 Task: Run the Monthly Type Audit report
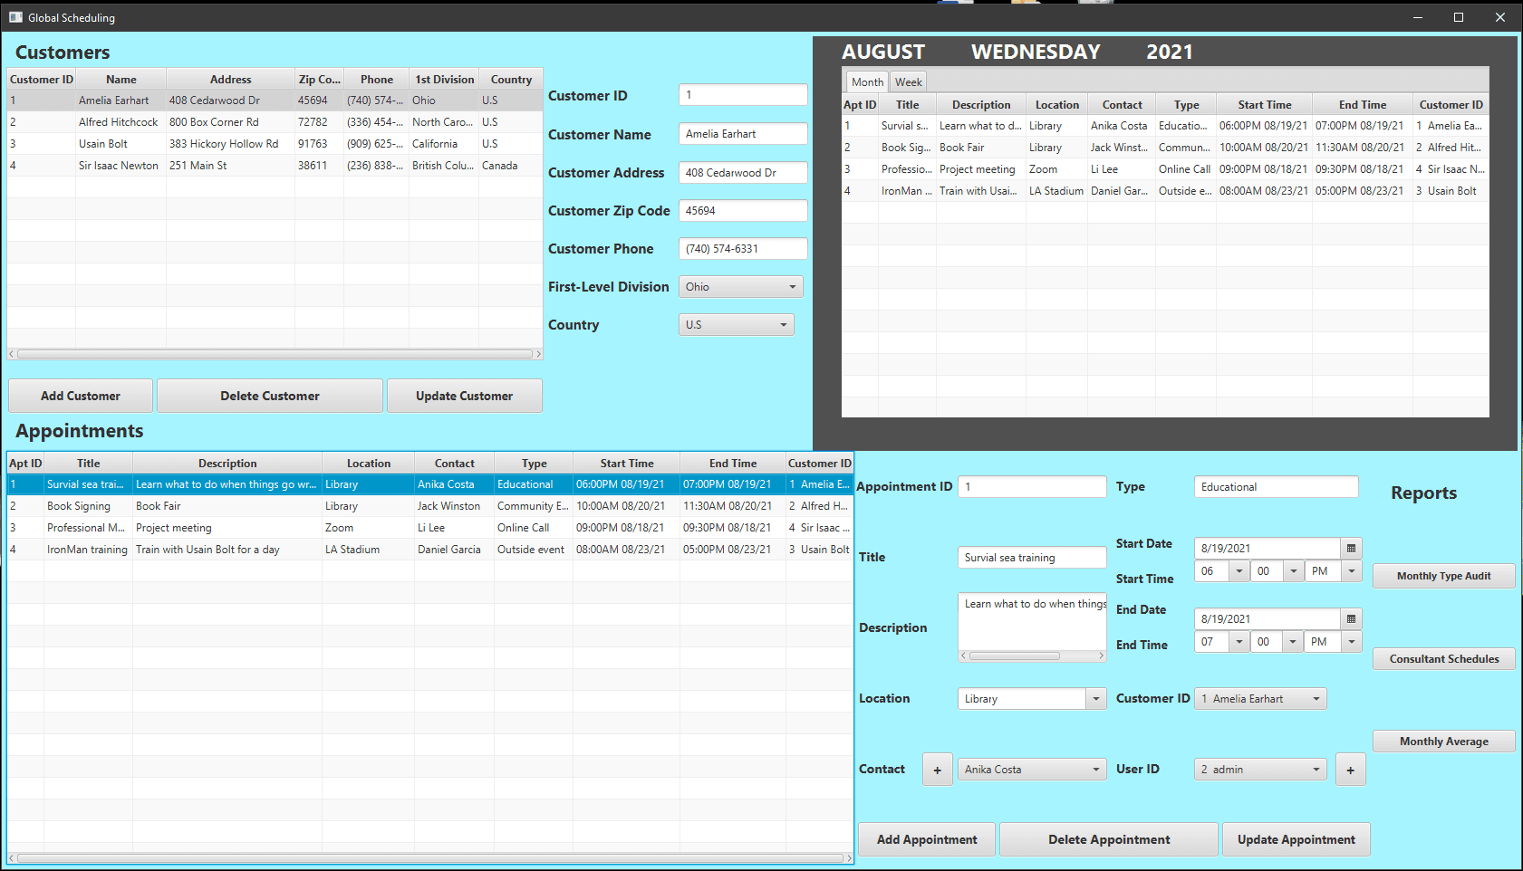(x=1444, y=576)
